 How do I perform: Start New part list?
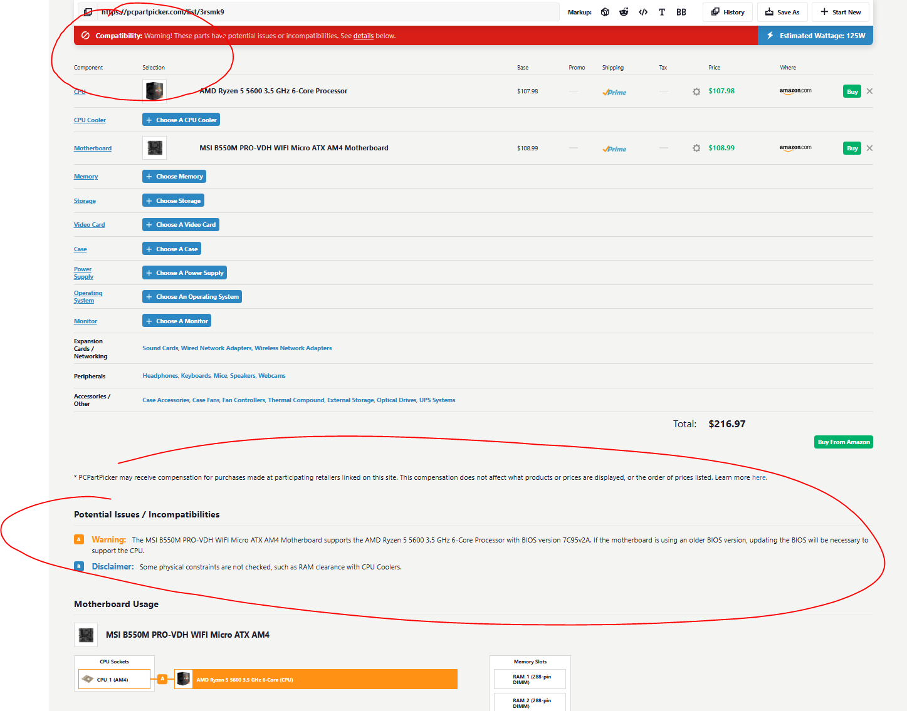pyautogui.click(x=841, y=12)
